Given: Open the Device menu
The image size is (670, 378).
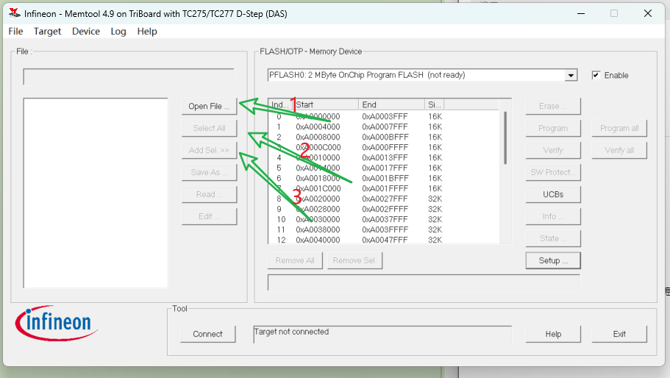Looking at the screenshot, I should [86, 31].
